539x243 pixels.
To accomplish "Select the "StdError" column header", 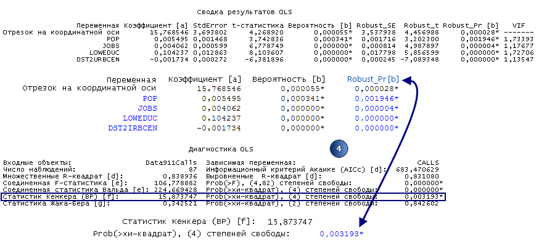I will [210, 26].
